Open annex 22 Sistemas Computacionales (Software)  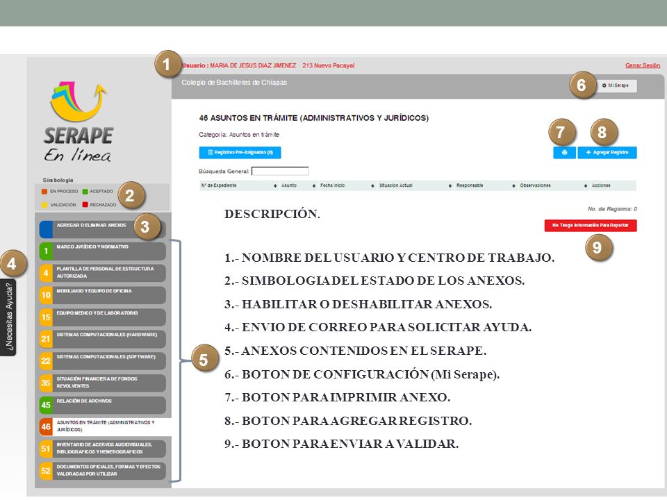point(102,361)
